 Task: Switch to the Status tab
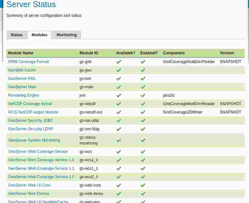tap(17, 35)
